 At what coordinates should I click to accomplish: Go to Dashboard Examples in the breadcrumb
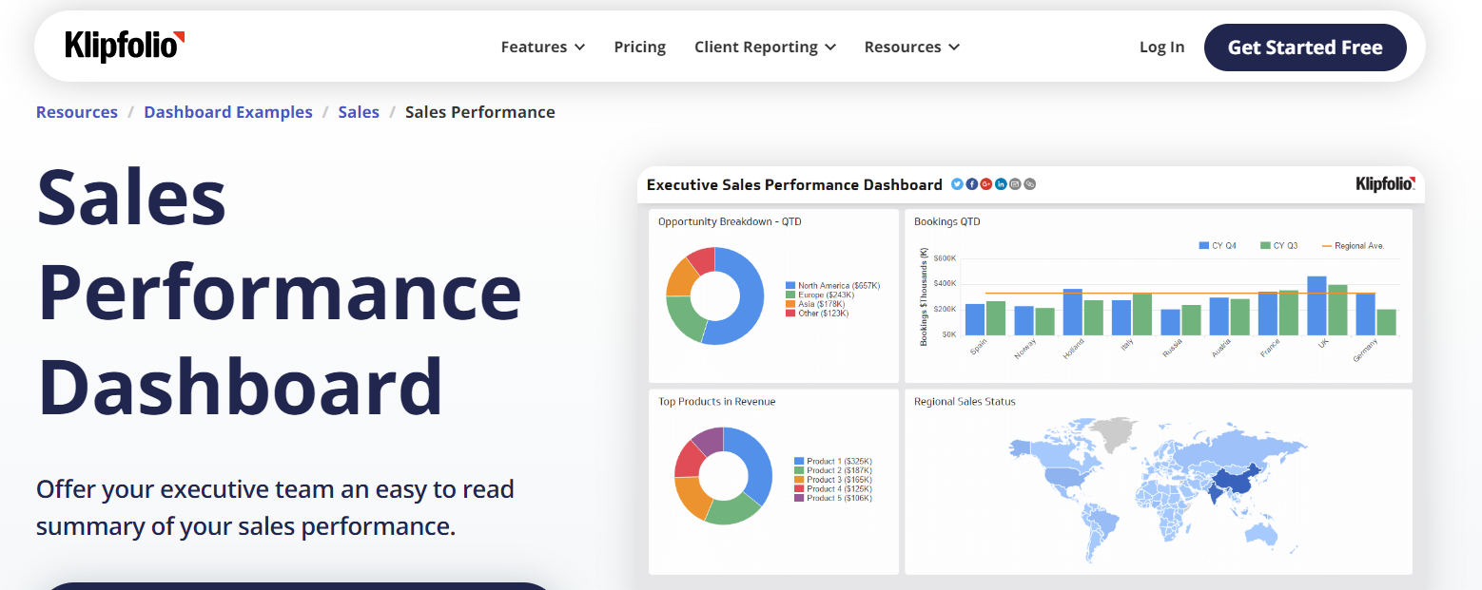[x=228, y=112]
